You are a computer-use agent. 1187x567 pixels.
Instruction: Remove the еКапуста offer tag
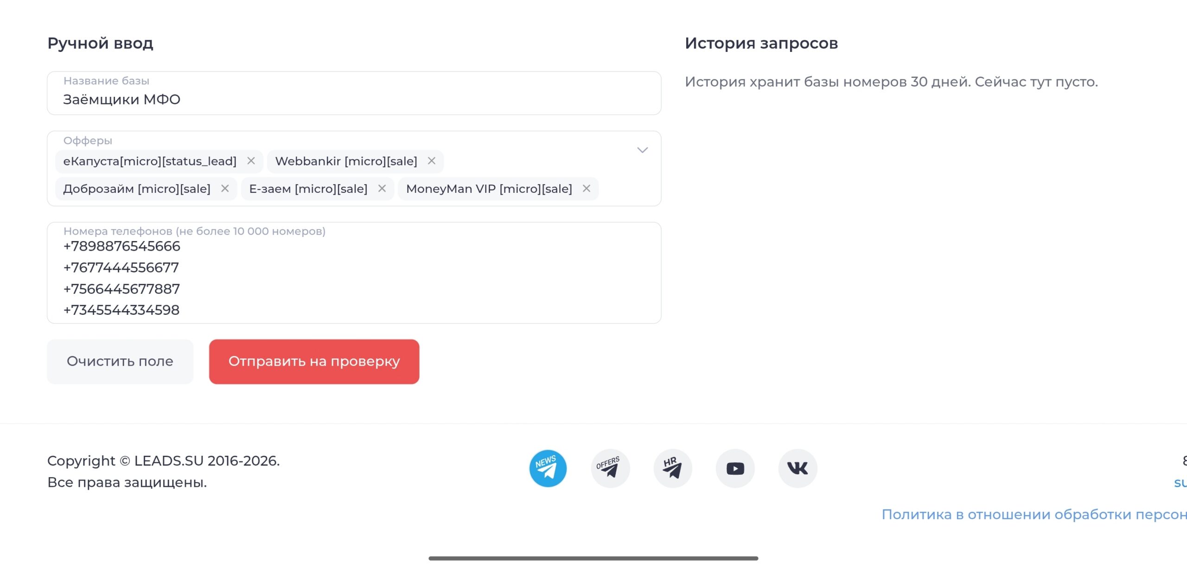point(251,161)
